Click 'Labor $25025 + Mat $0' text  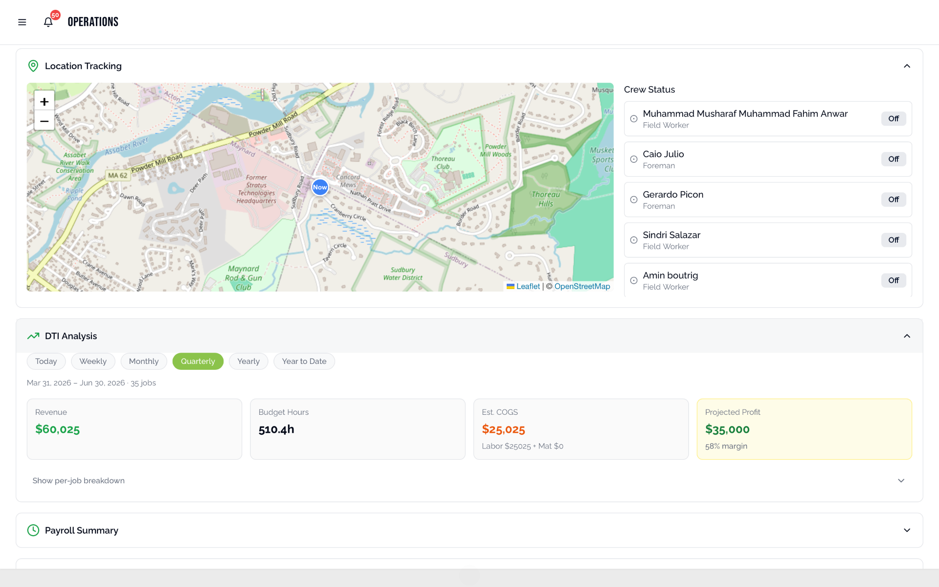(x=522, y=446)
